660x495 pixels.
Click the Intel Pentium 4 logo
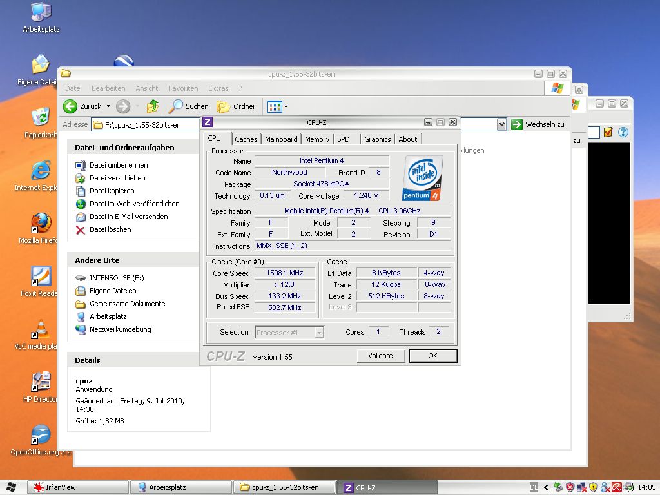tap(422, 178)
